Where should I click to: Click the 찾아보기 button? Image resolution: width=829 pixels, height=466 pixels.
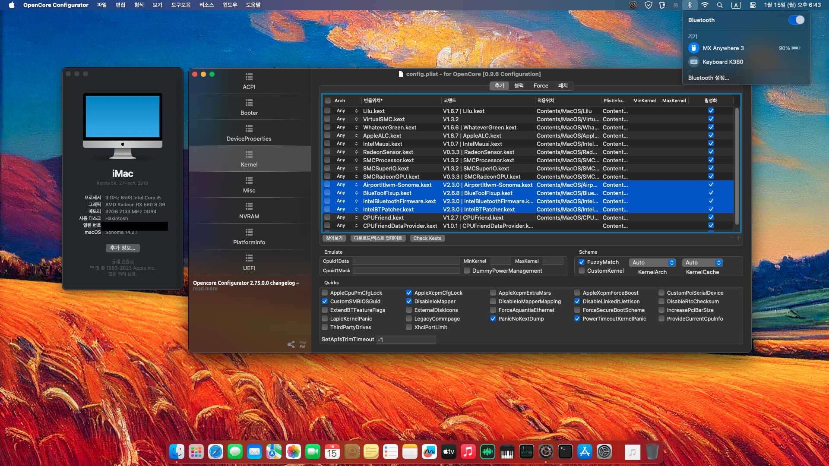coord(334,238)
